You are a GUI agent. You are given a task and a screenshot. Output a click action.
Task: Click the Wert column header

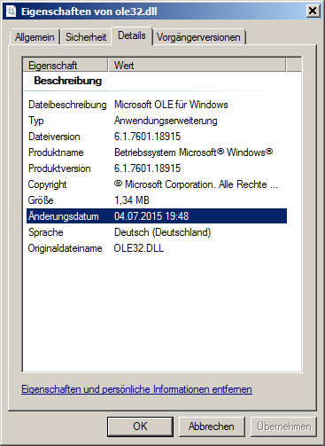click(197, 65)
